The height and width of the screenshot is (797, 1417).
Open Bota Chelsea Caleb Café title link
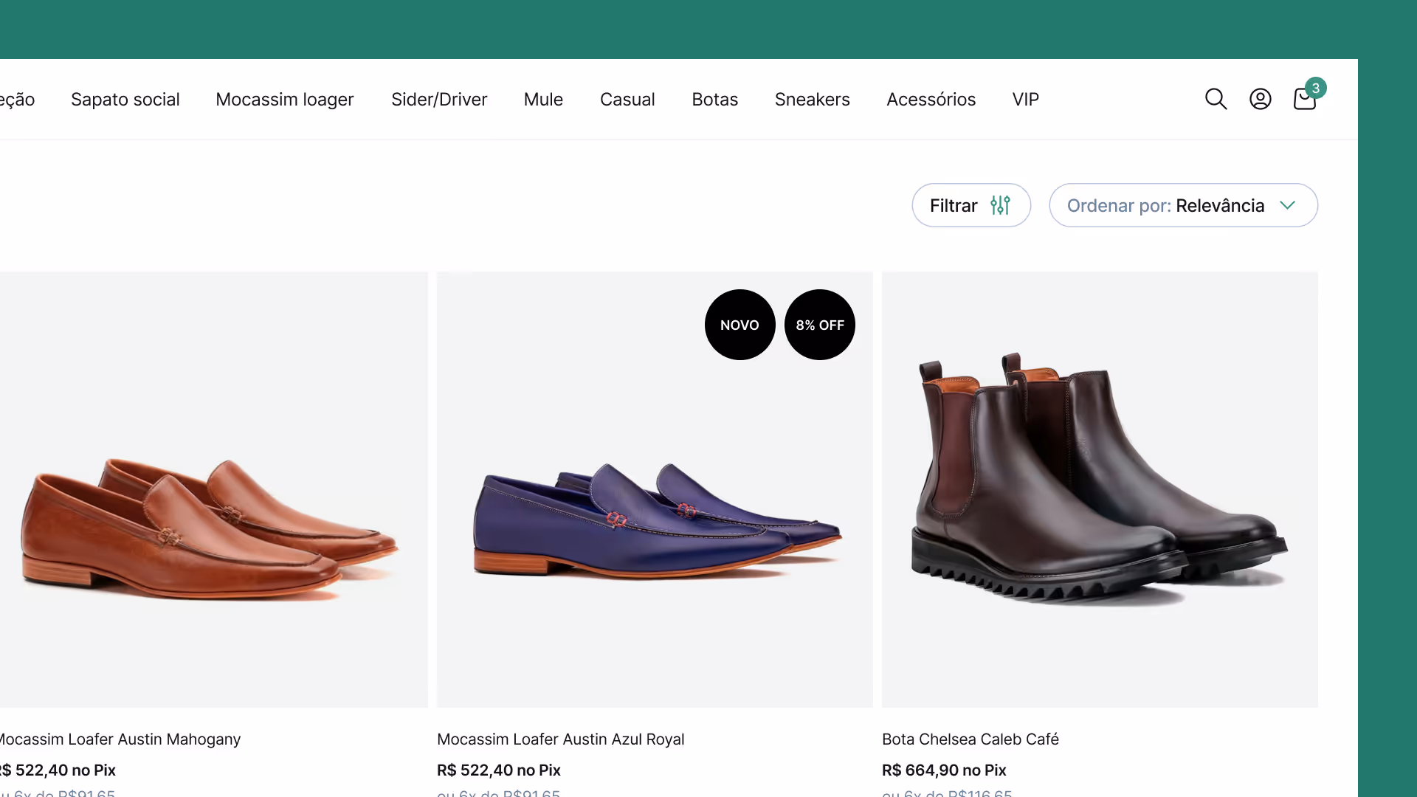[x=970, y=739]
